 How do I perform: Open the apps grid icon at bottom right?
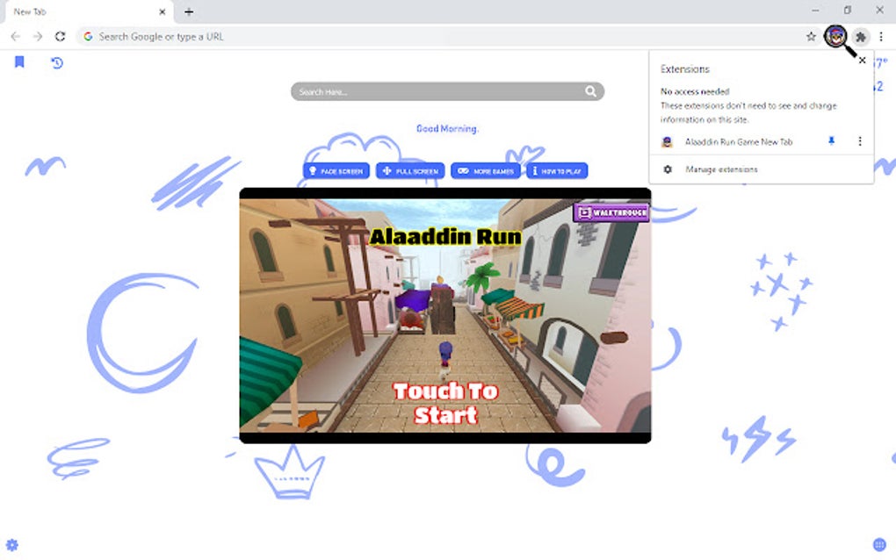point(879,544)
